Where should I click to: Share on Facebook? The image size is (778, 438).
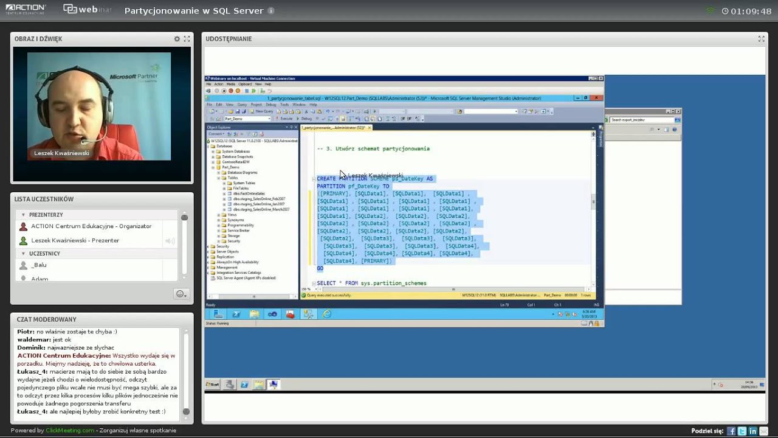tap(731, 431)
